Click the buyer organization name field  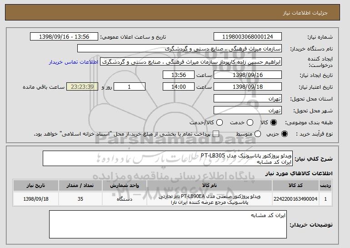180,49
